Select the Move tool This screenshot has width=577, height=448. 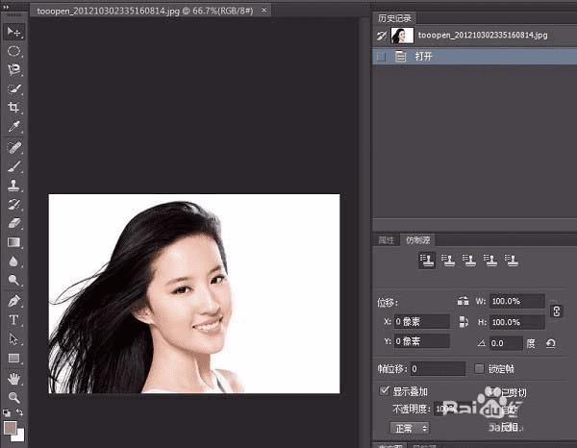click(x=14, y=32)
